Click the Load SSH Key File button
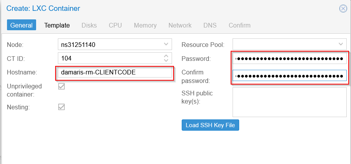 click(210, 125)
